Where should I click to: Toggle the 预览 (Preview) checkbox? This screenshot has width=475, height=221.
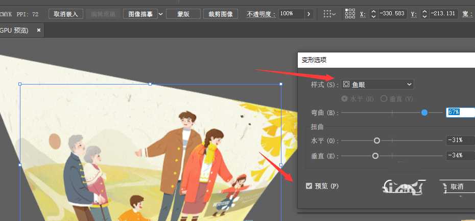[x=308, y=186]
